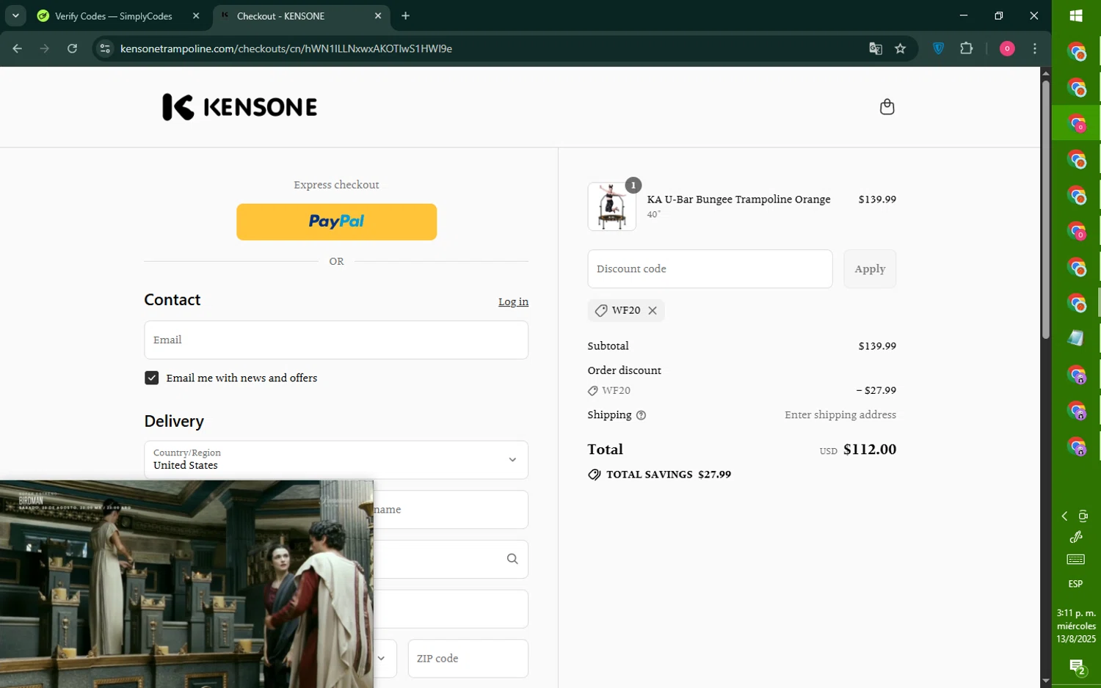
Task: Click the ESP language indicator
Action: click(x=1075, y=584)
